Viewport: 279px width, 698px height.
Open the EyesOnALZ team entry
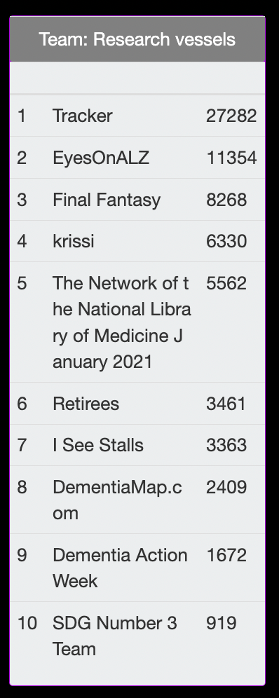coord(100,158)
